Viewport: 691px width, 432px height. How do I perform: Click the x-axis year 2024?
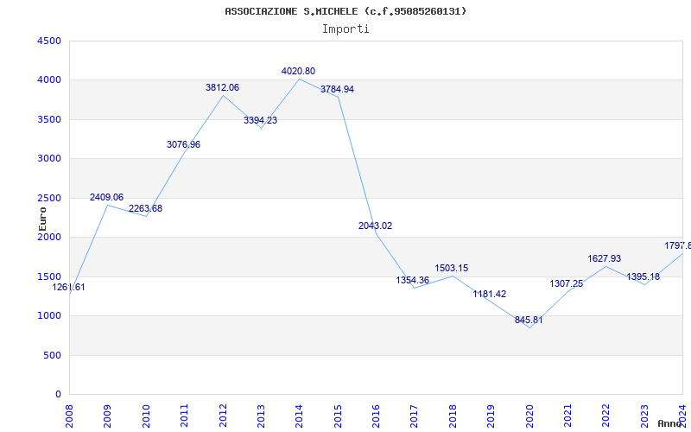682,416
